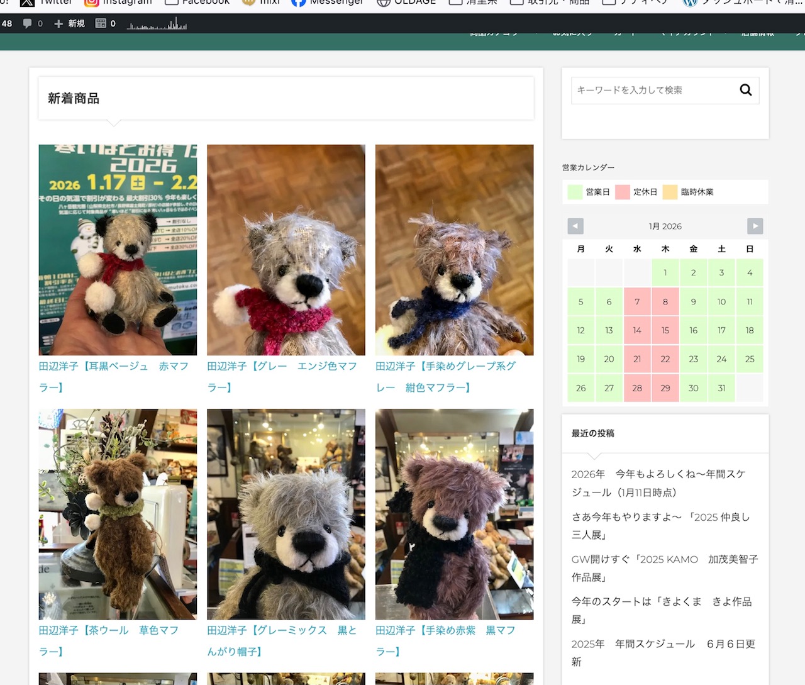
Task: Click the brown wool bear thumbnail image
Action: [118, 514]
